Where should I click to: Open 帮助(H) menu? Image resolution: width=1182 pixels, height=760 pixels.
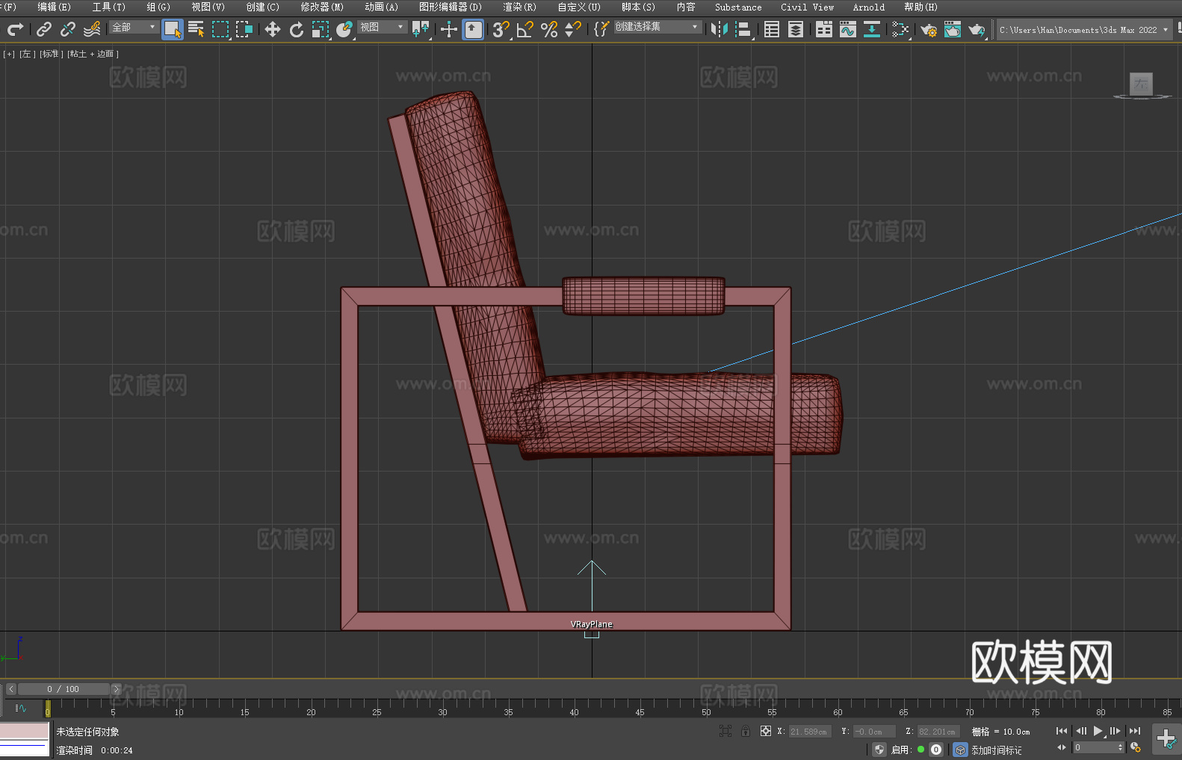(x=920, y=7)
